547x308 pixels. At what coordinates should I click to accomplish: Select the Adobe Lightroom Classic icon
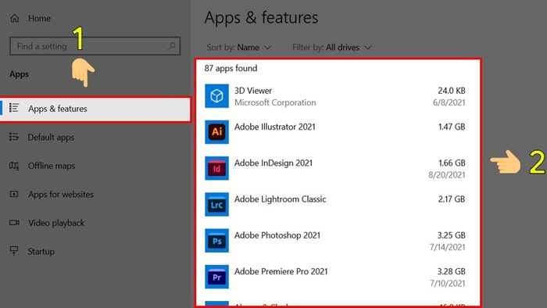tap(216, 204)
